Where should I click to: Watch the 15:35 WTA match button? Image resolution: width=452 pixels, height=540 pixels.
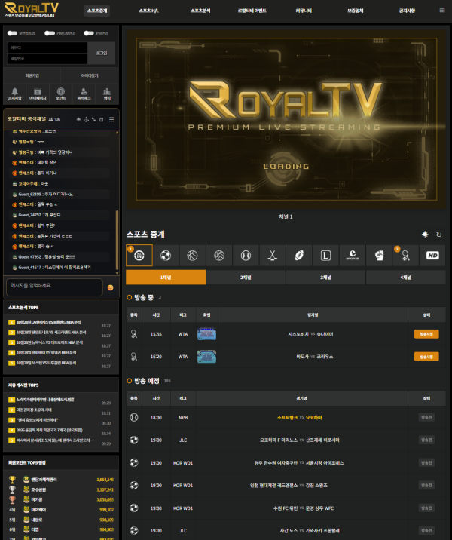(426, 334)
